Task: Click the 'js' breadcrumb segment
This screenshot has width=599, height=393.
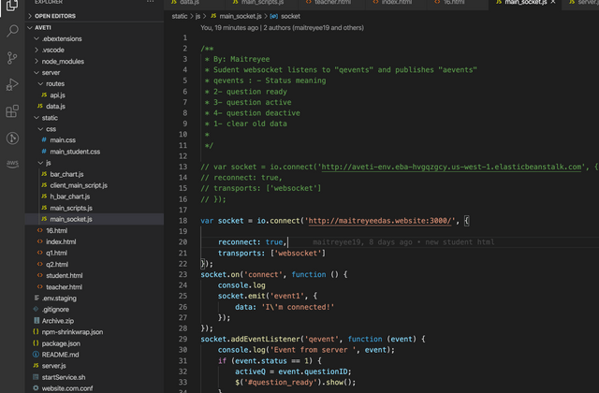Action: pyautogui.click(x=197, y=16)
